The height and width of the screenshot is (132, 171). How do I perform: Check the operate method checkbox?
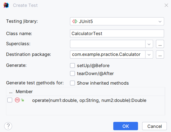[10, 100]
